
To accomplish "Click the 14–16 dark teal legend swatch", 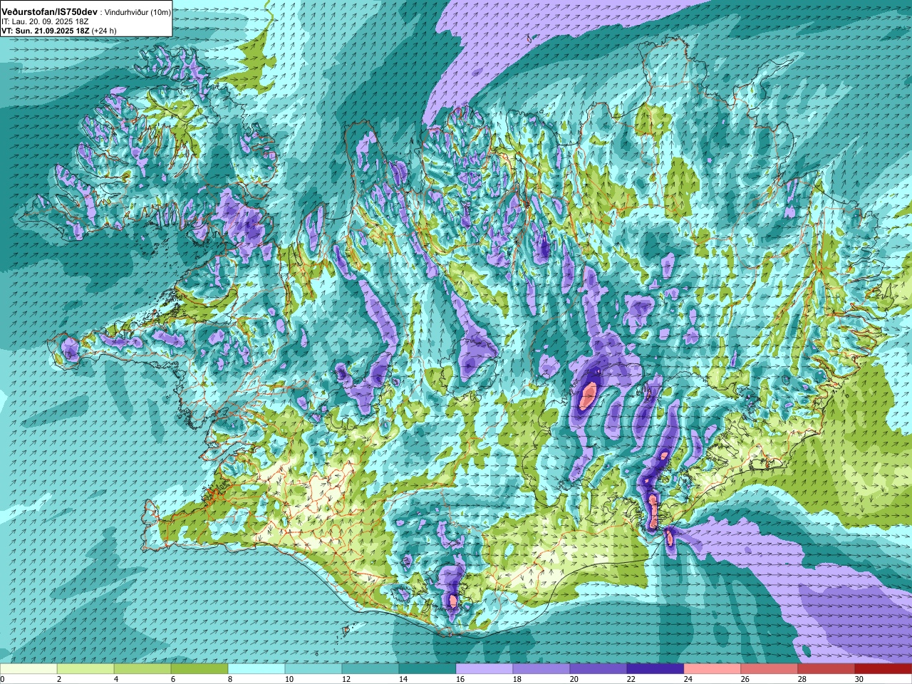I will click(427, 669).
